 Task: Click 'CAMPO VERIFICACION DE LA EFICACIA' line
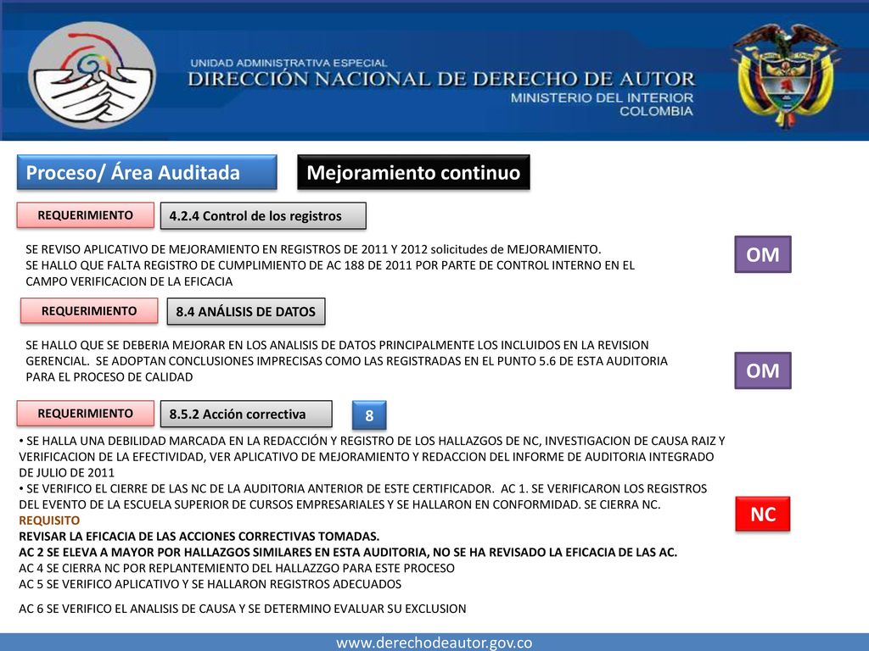coord(129,281)
